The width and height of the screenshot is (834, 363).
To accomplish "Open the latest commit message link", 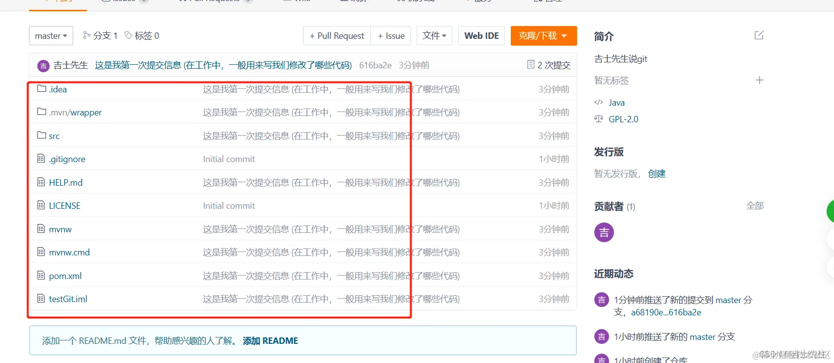I will [223, 65].
